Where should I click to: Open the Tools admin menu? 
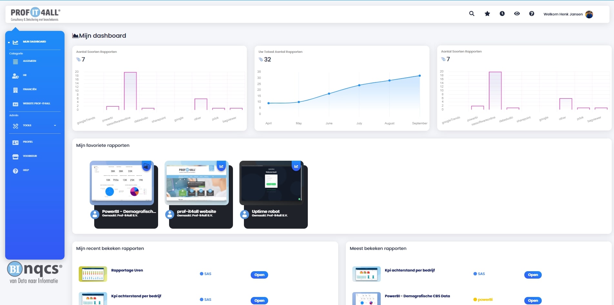(x=27, y=126)
